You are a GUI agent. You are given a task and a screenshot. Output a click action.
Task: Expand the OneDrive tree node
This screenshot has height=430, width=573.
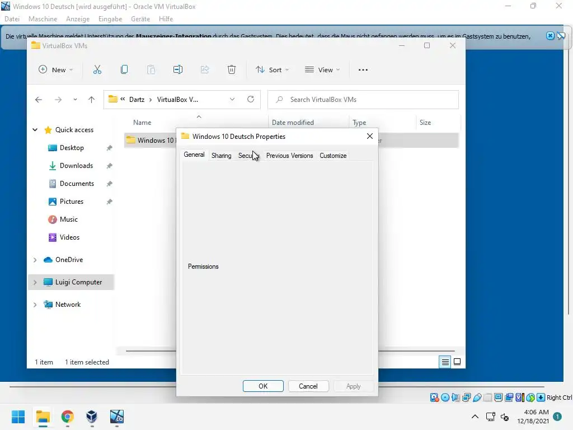tap(35, 260)
